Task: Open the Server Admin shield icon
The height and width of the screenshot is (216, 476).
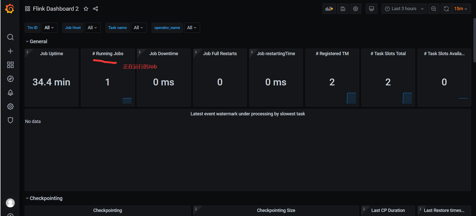Action: [x=10, y=120]
